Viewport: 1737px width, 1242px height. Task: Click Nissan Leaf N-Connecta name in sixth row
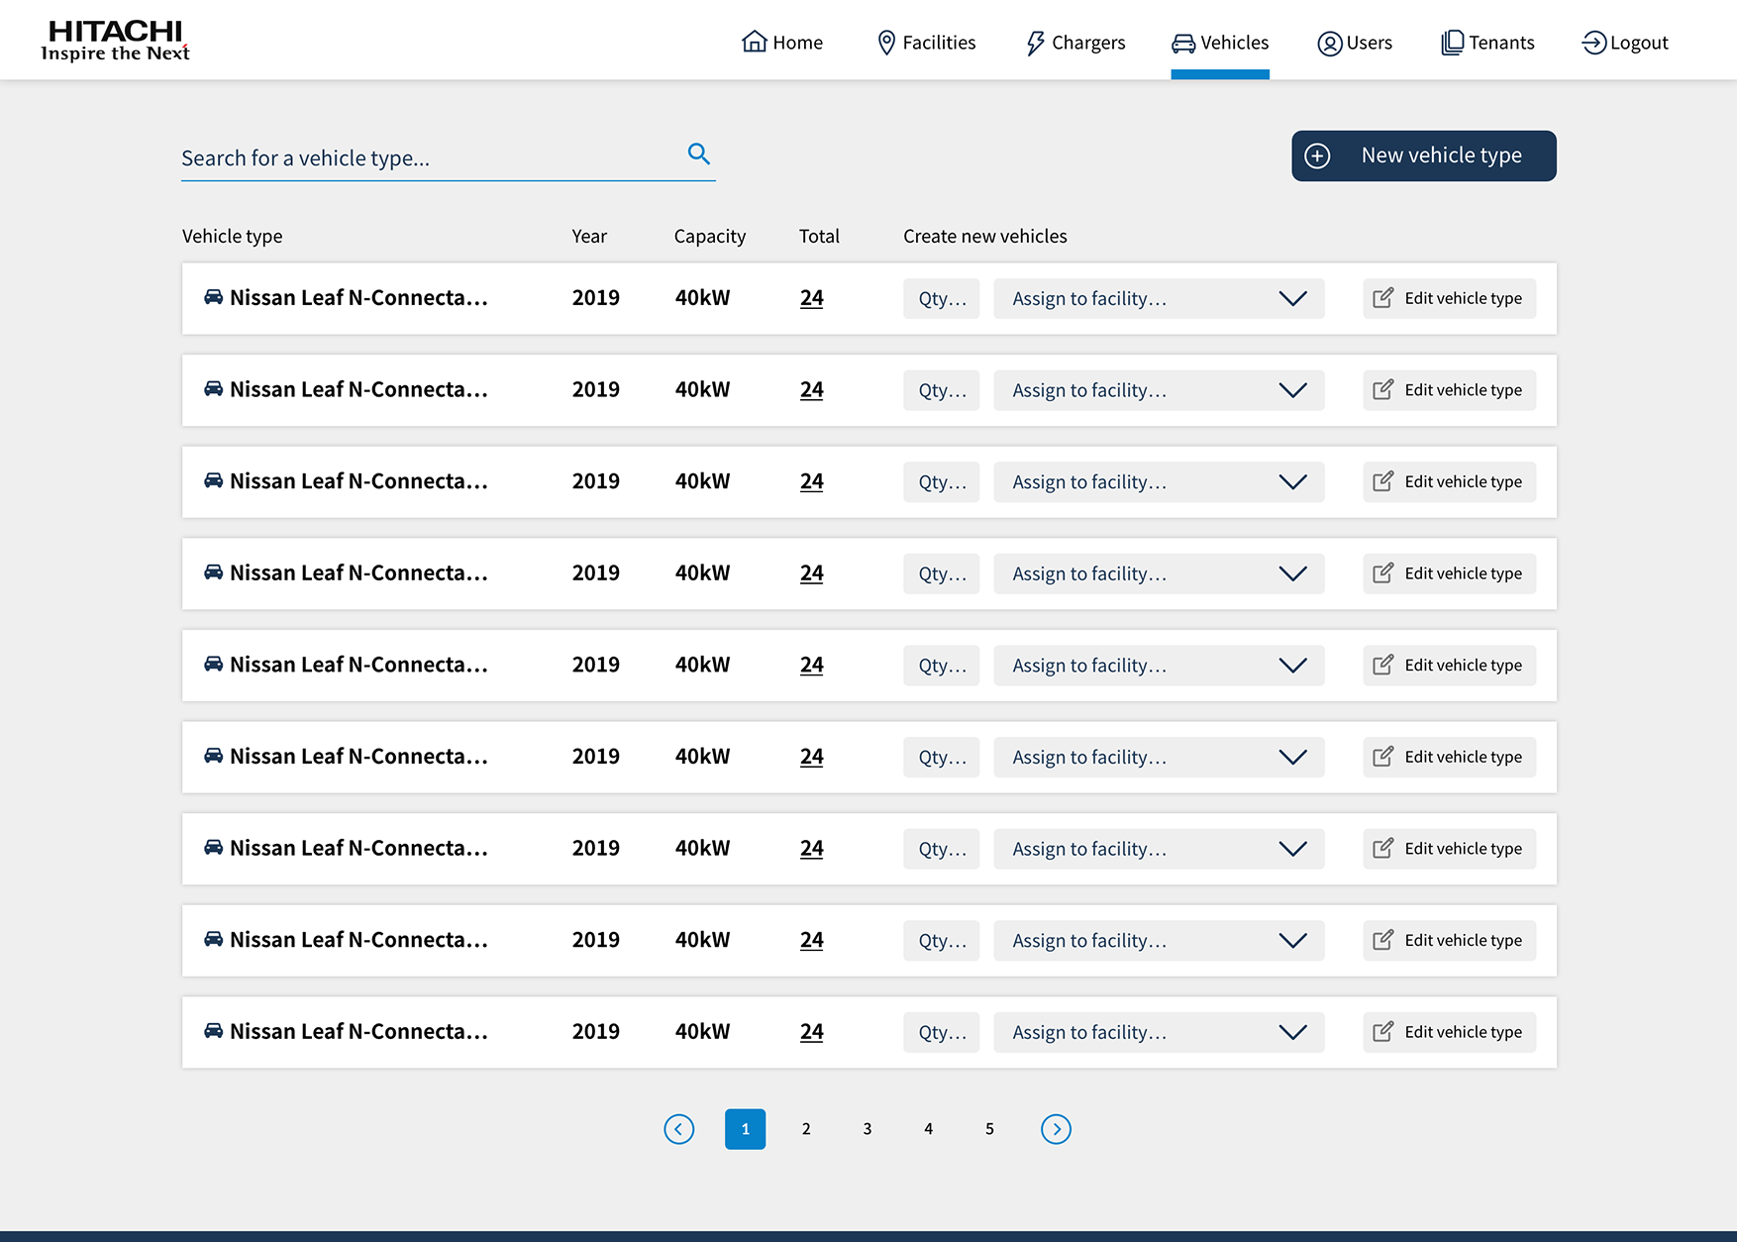tap(358, 757)
